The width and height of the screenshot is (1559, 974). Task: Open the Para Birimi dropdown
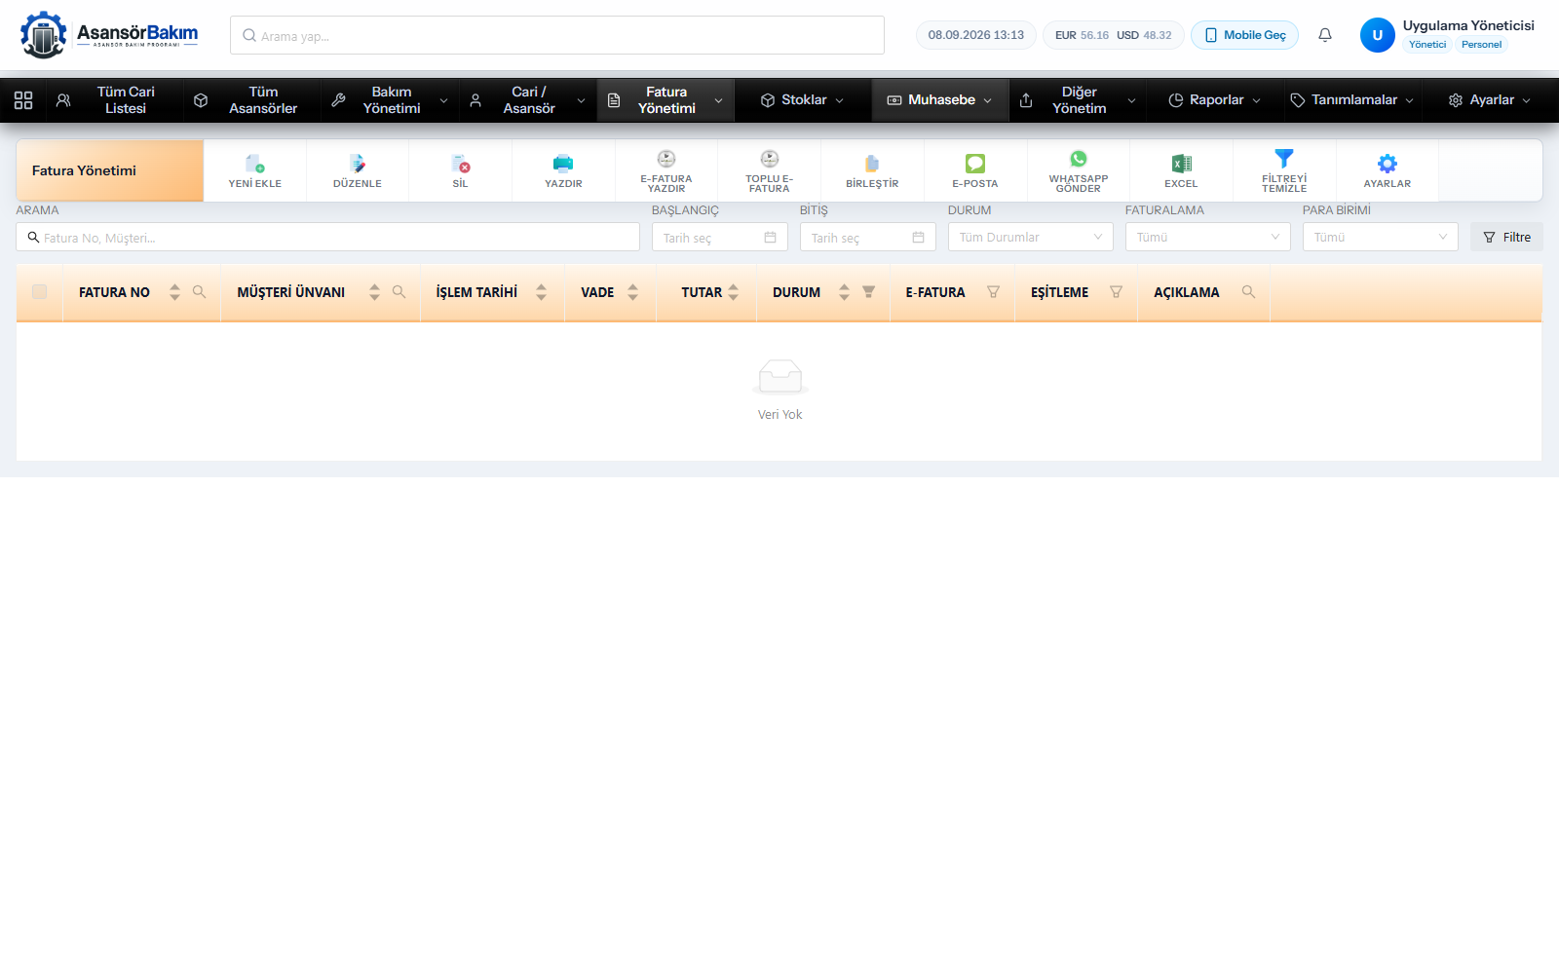[x=1381, y=237]
